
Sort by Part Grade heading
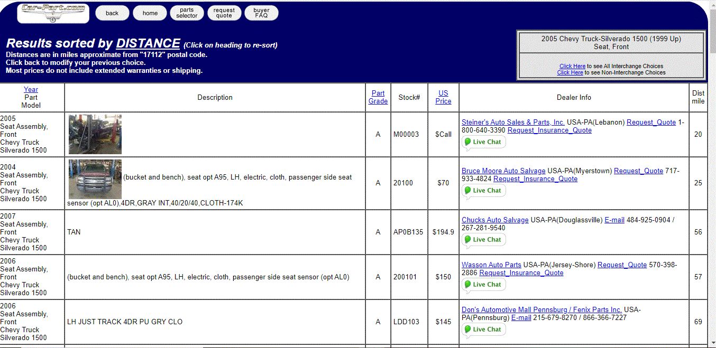(378, 97)
